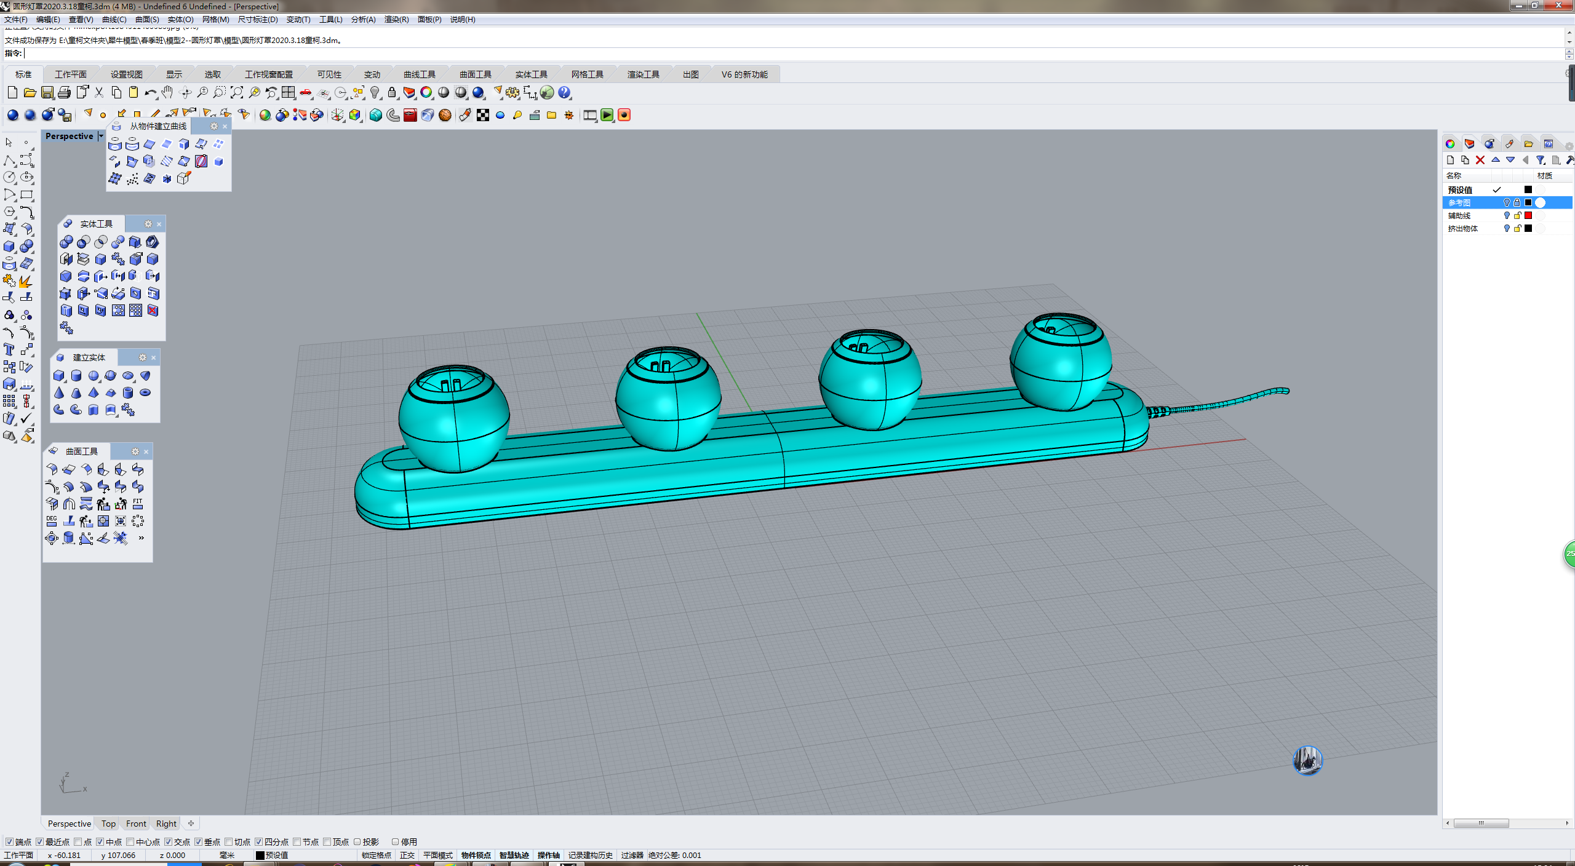Enable the 切点 osnap checkbox
Viewport: 1575px width, 866px height.
coord(229,842)
